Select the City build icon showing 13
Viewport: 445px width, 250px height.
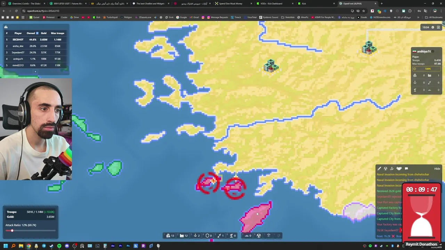[x=169, y=235]
